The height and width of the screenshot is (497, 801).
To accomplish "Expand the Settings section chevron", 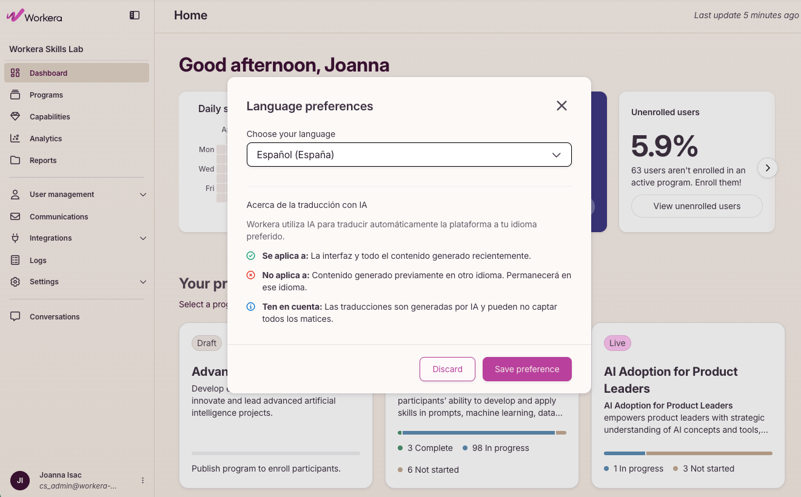I will pos(143,282).
